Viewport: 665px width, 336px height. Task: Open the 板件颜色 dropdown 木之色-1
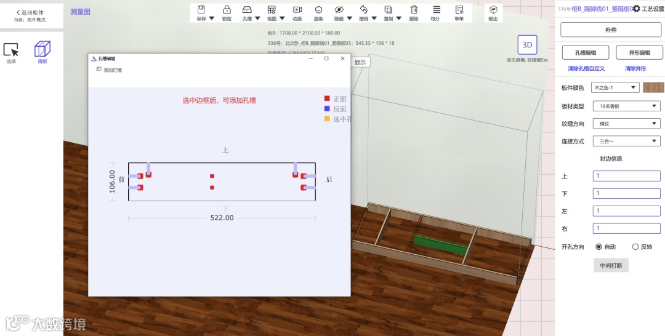[x=615, y=88]
